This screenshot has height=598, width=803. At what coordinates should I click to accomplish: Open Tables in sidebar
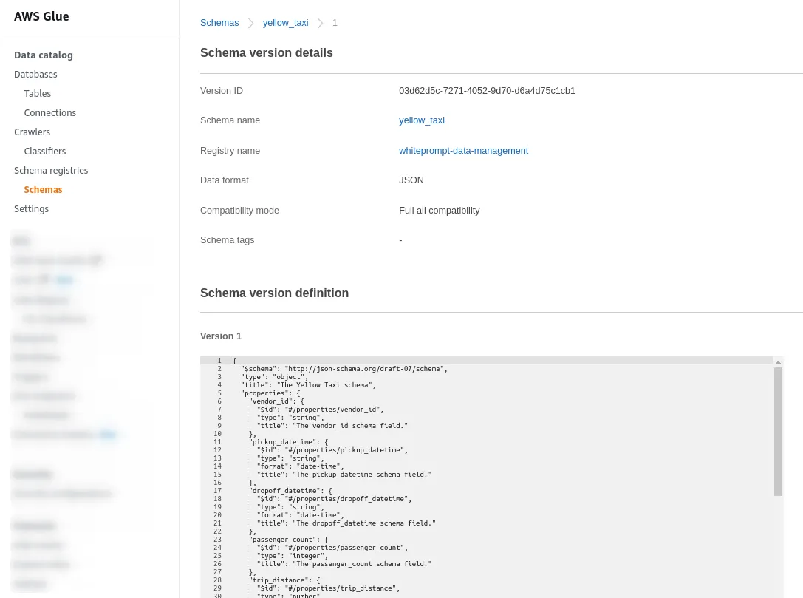tap(38, 93)
